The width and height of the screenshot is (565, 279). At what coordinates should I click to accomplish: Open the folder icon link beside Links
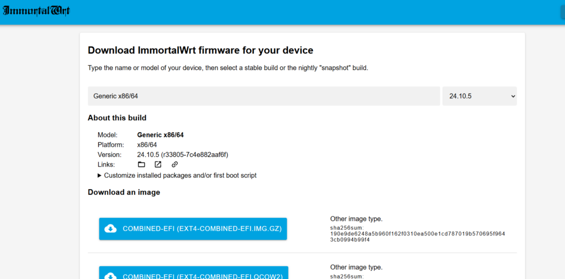pos(141,164)
